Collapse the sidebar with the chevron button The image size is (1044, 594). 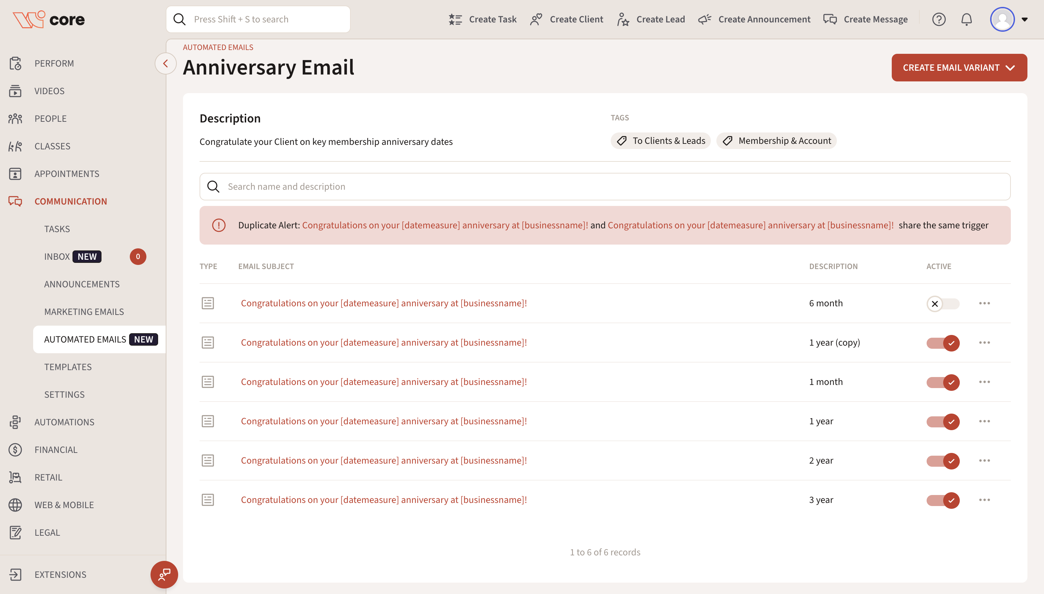coord(165,63)
